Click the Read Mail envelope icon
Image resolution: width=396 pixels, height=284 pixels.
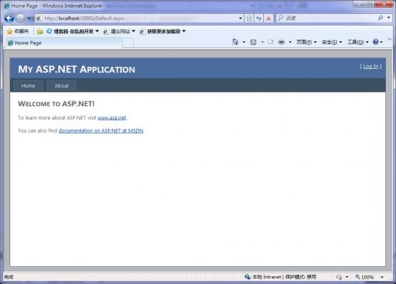pos(270,42)
